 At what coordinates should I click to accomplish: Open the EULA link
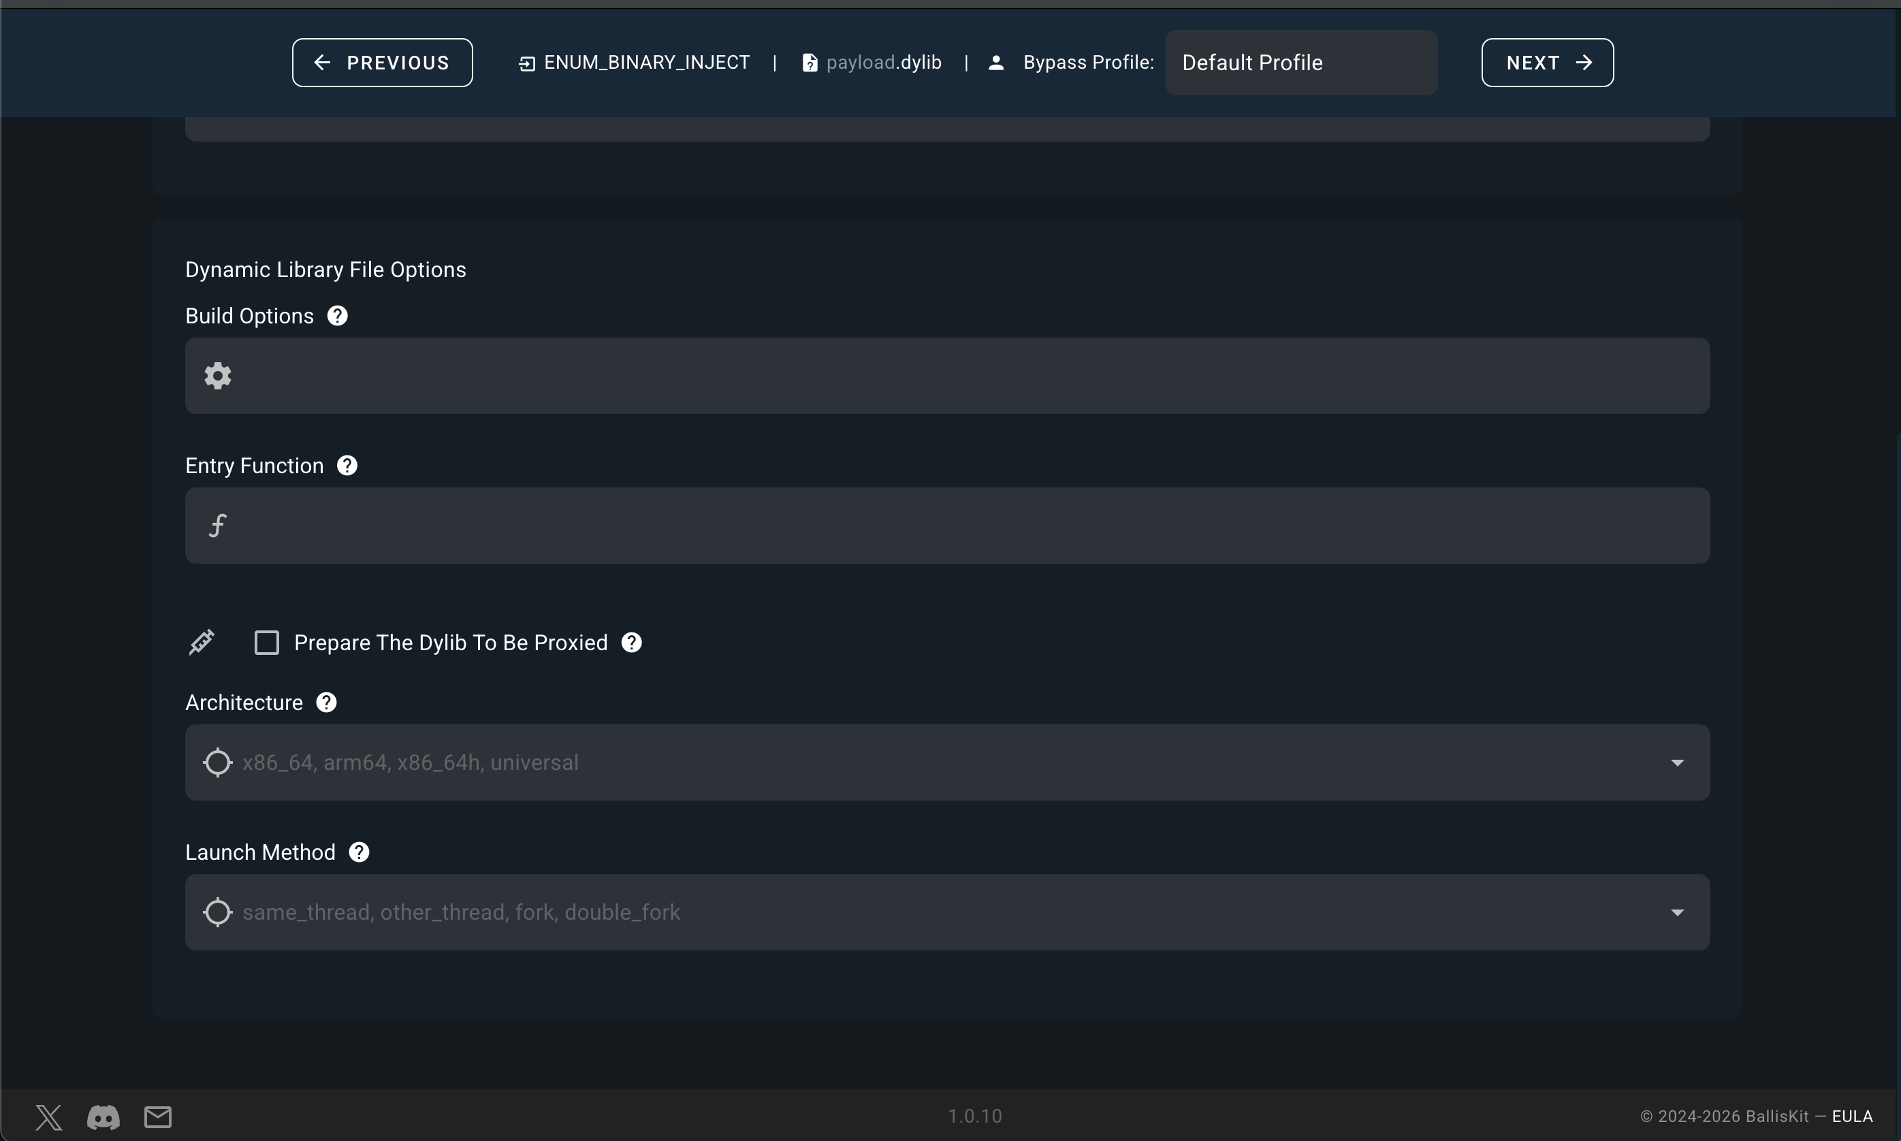click(x=1852, y=1116)
